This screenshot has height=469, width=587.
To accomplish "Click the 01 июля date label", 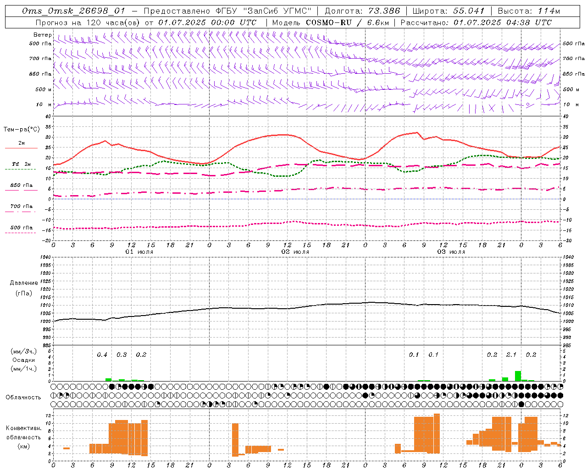I will click(x=139, y=252).
